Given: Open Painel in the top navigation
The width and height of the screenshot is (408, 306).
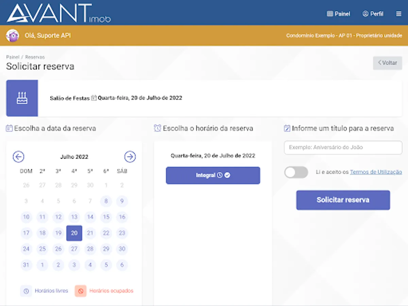Looking at the screenshot, I should (x=338, y=14).
